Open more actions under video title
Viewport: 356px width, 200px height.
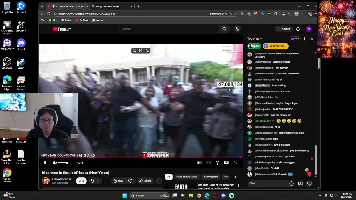pyautogui.click(x=159, y=181)
